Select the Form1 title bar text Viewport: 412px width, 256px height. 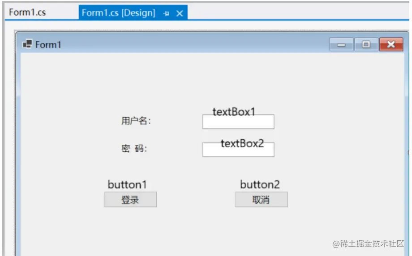(x=48, y=45)
